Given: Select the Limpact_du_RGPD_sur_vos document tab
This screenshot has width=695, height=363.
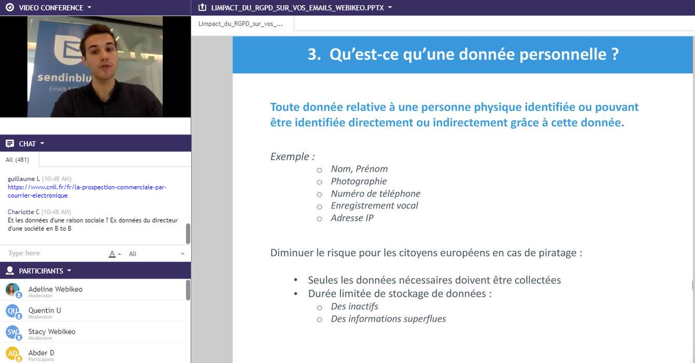Looking at the screenshot, I should [242, 24].
